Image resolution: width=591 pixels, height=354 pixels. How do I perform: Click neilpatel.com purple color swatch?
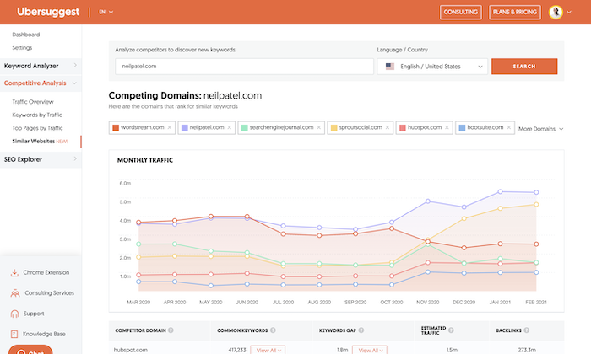[185, 128]
